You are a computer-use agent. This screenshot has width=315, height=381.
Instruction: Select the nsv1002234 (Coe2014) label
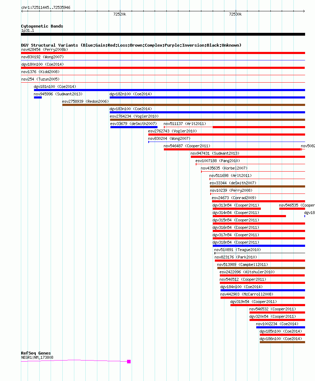coord(277,324)
